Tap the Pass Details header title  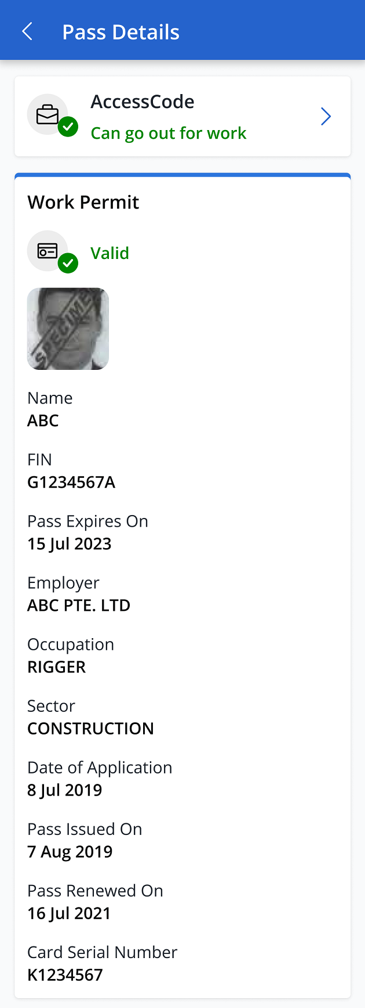121,32
